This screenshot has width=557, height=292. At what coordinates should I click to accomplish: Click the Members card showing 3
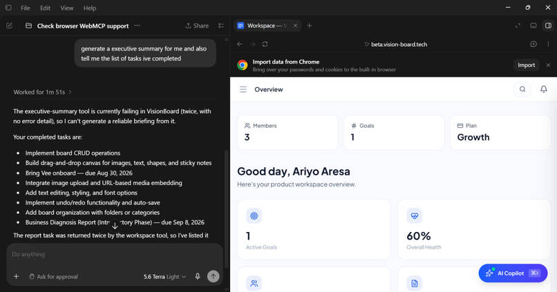click(x=287, y=133)
